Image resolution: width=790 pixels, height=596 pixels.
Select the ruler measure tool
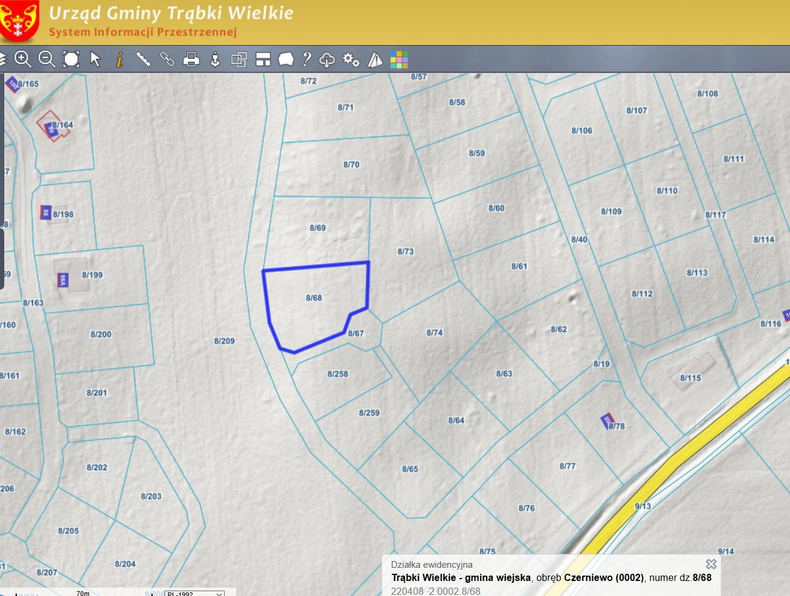[143, 59]
